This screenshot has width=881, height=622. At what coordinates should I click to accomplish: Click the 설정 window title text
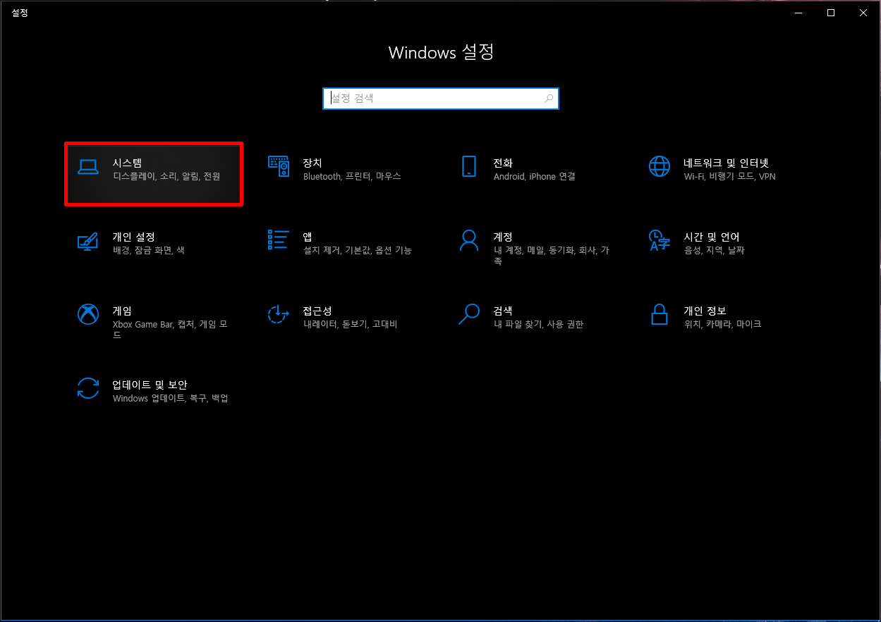[20, 13]
